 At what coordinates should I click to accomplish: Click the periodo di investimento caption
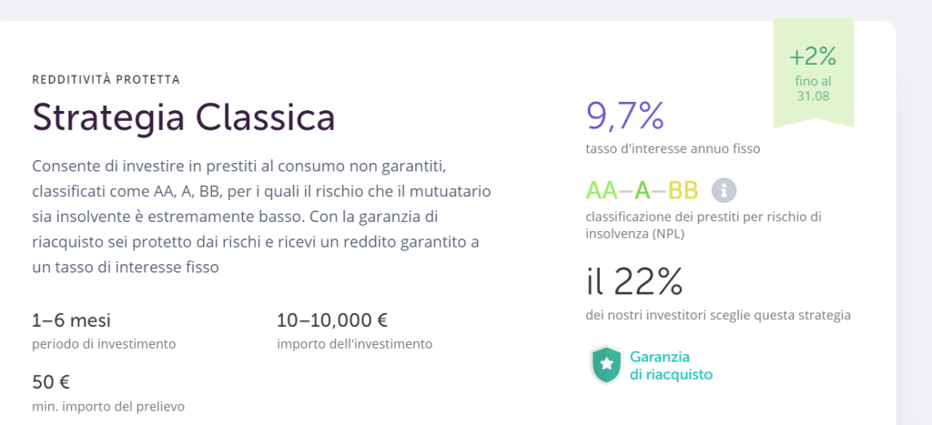coord(104,344)
